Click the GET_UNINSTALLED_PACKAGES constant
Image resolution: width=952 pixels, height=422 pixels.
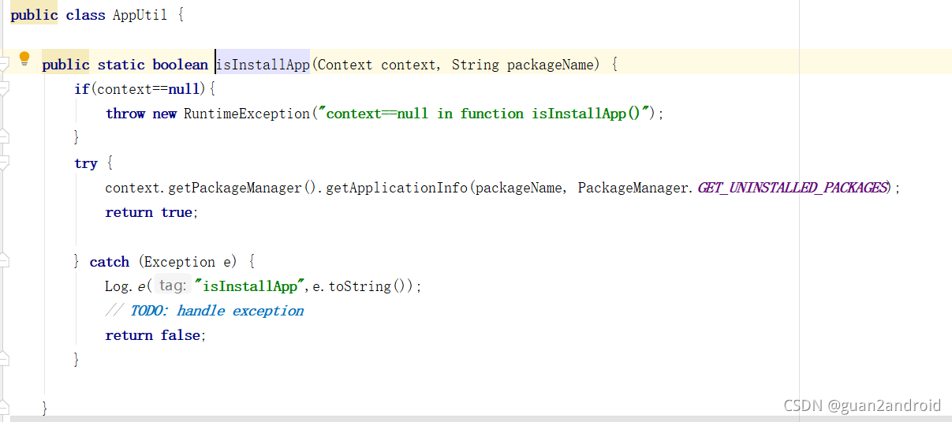click(x=793, y=188)
